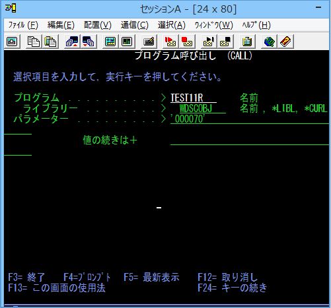Open the ファイル(F) menu
This screenshot has width=331, height=308.
tap(23, 25)
